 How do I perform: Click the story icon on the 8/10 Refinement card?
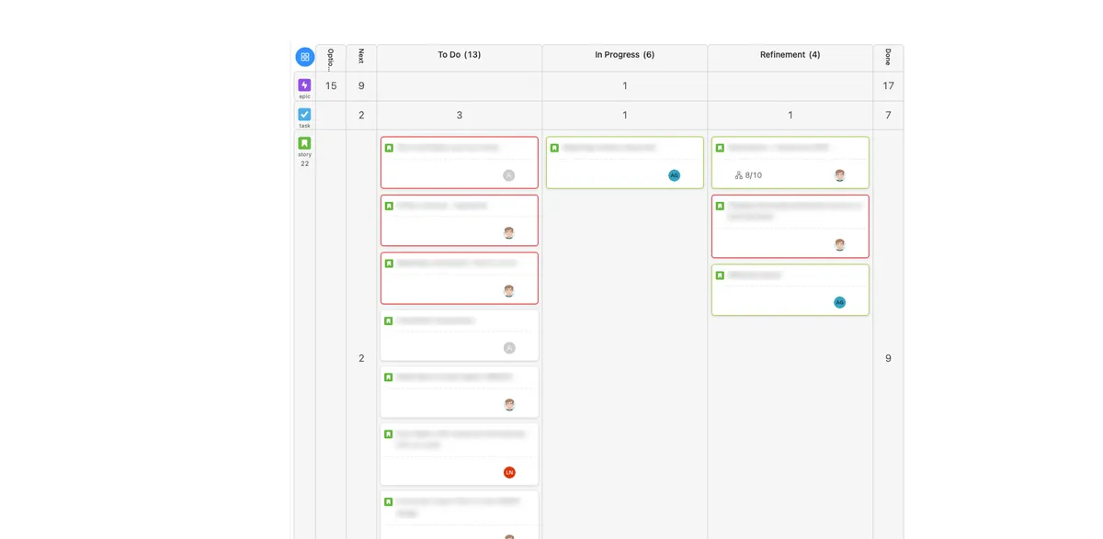tap(720, 148)
